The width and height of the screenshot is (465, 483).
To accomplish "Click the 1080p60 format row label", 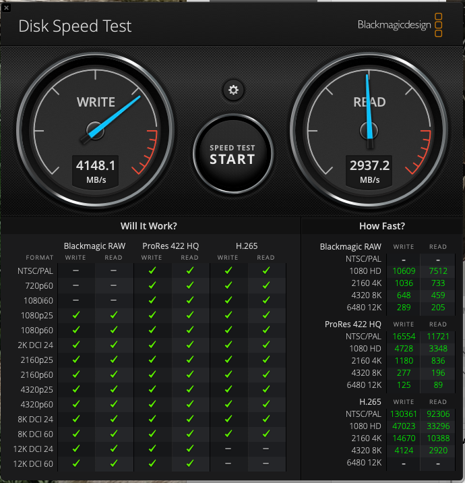I will pyautogui.click(x=37, y=331).
